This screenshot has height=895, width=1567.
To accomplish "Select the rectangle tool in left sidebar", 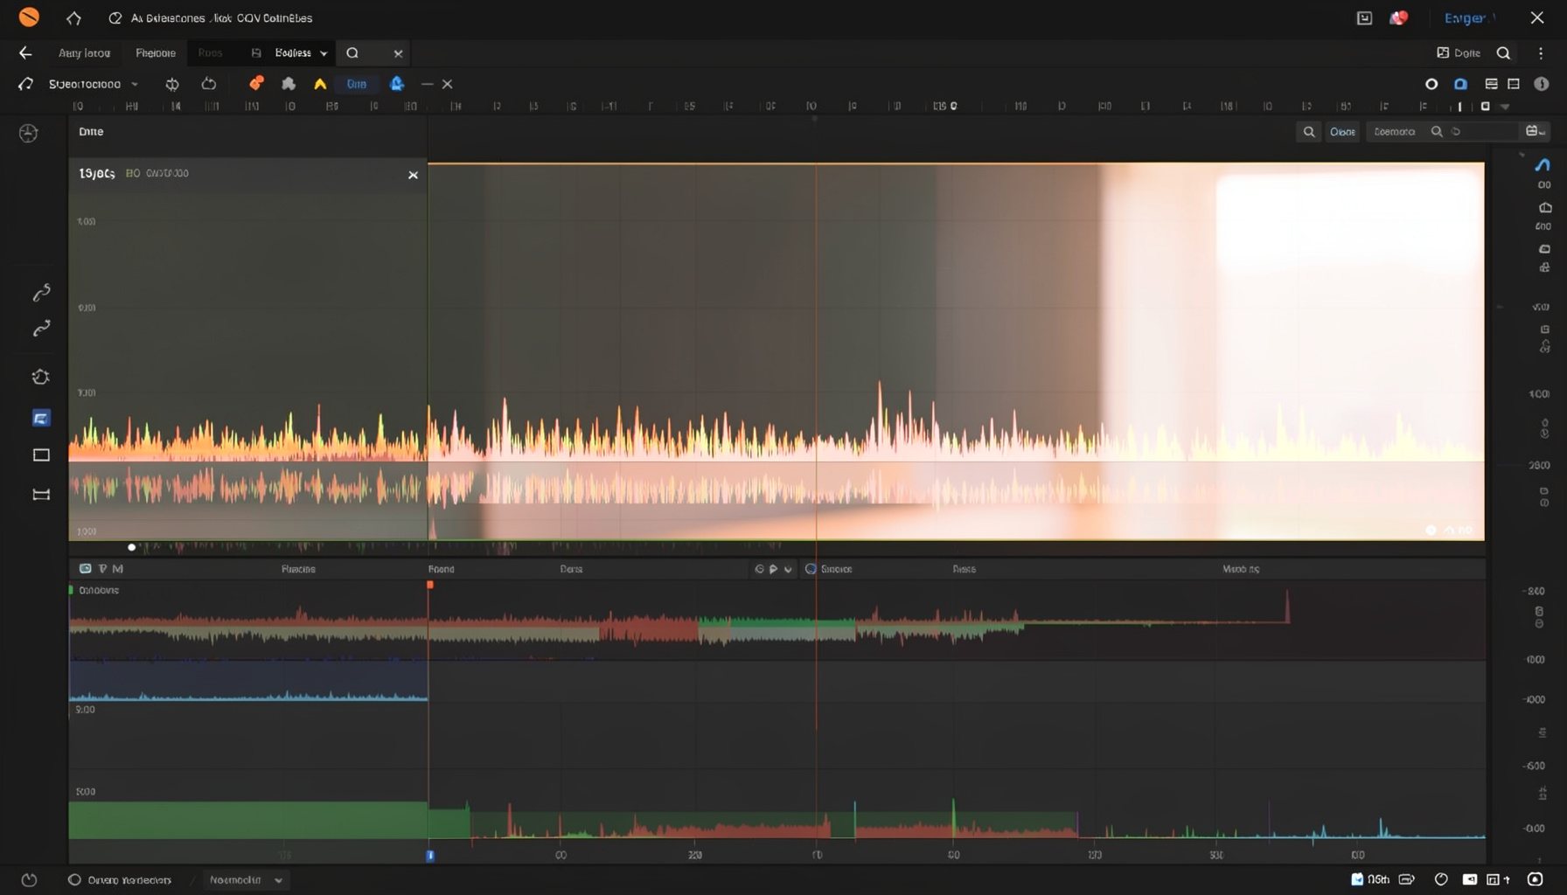I will (41, 455).
